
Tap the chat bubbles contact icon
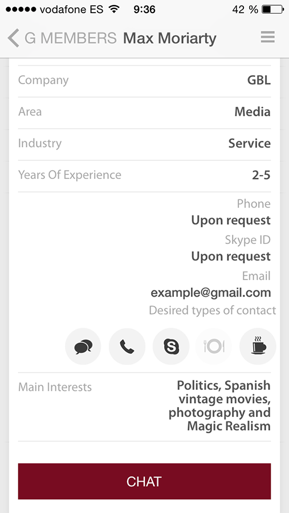[x=83, y=347]
